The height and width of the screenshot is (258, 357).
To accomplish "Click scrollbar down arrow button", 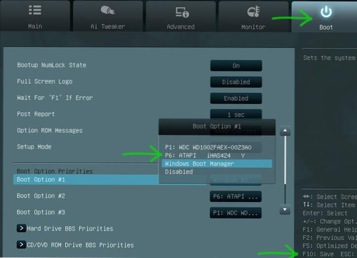I will [285, 210].
